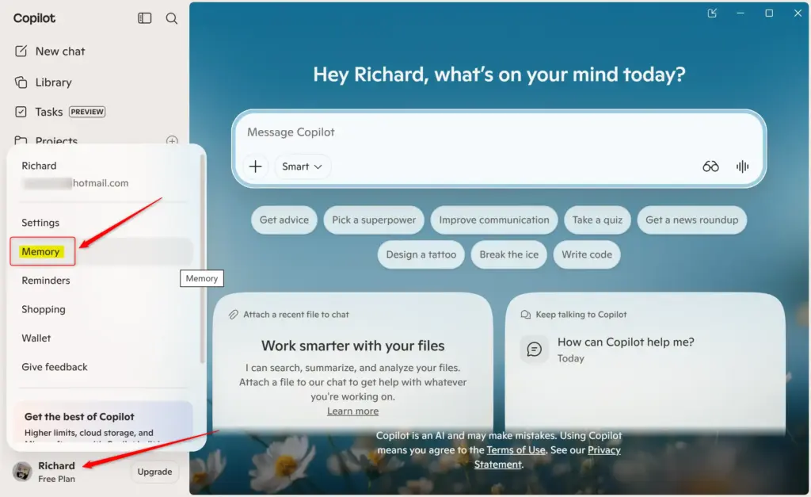
Task: Open the glasses deep research icon
Action: pyautogui.click(x=710, y=166)
